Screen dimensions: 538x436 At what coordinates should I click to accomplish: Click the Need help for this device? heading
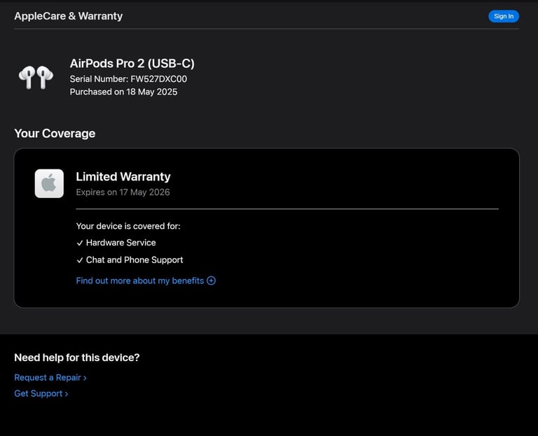click(77, 358)
